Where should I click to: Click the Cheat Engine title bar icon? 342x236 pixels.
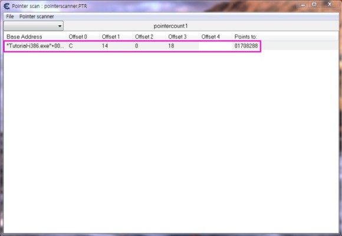click(x=6, y=6)
